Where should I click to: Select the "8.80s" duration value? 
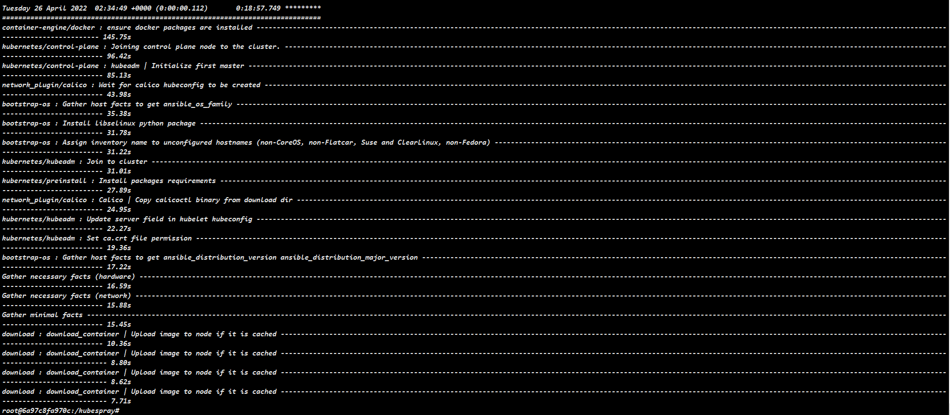pos(121,363)
